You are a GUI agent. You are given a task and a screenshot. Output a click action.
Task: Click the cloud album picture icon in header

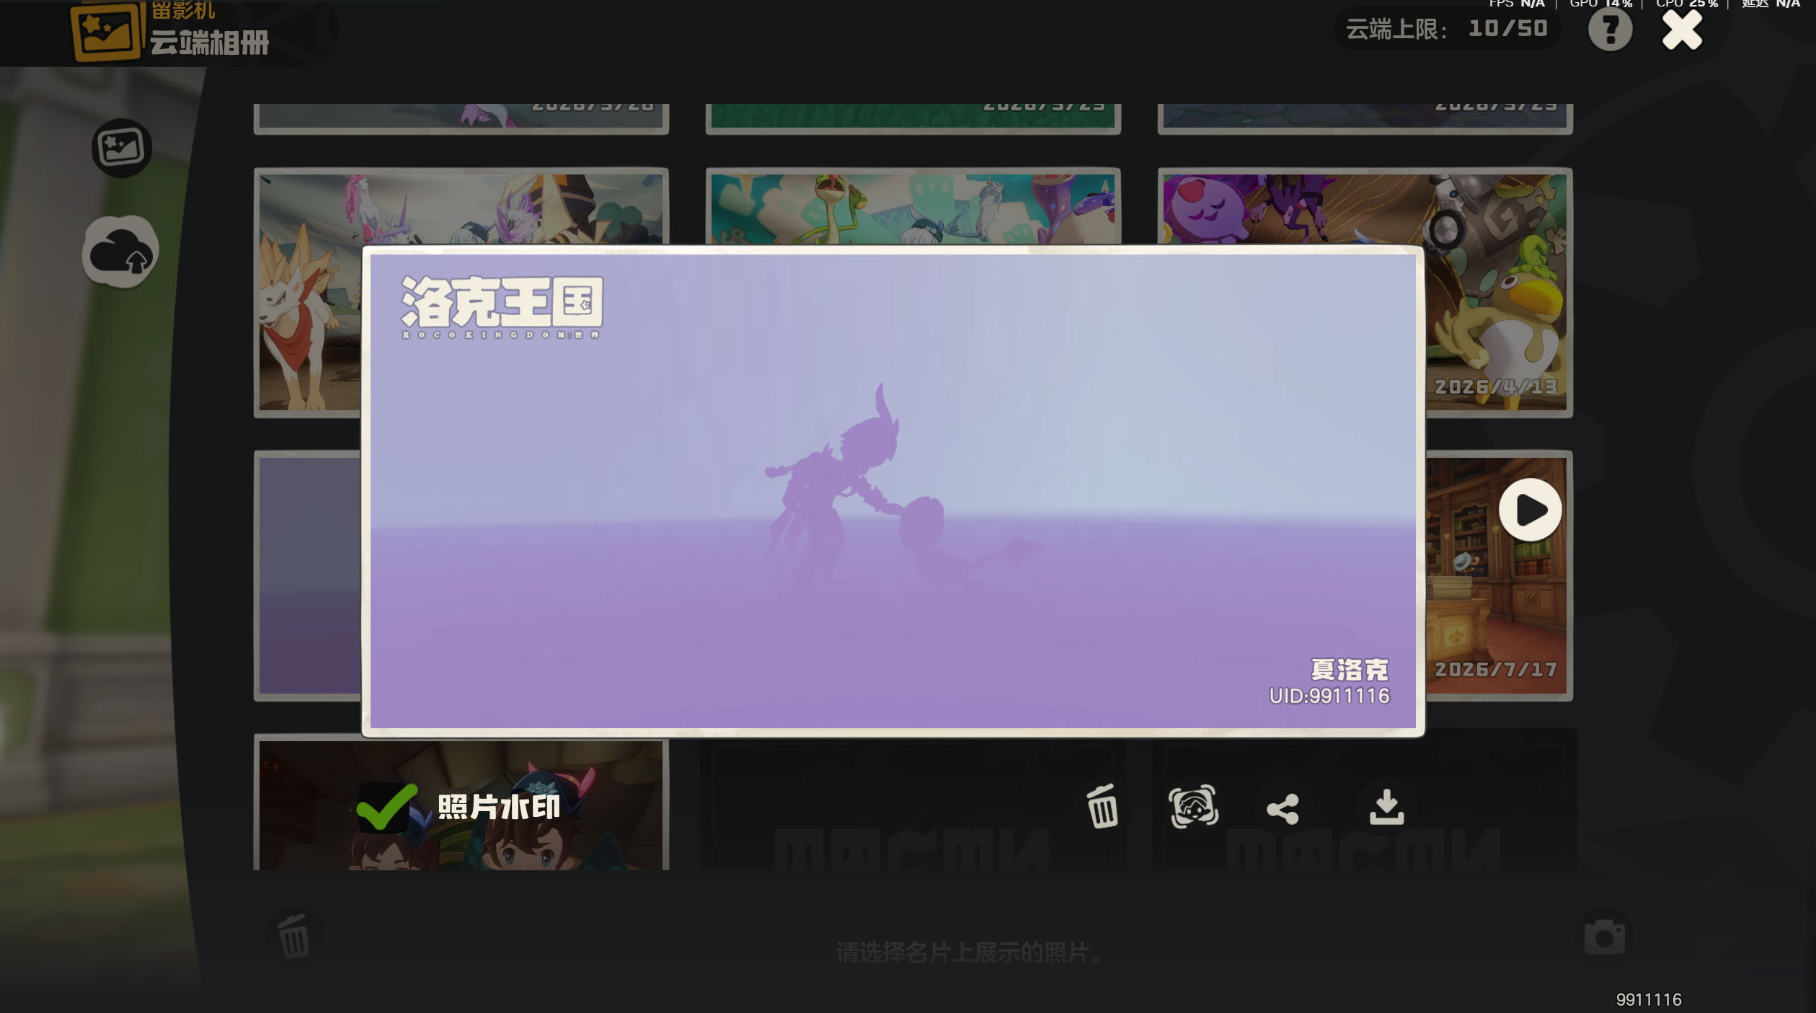point(106,32)
